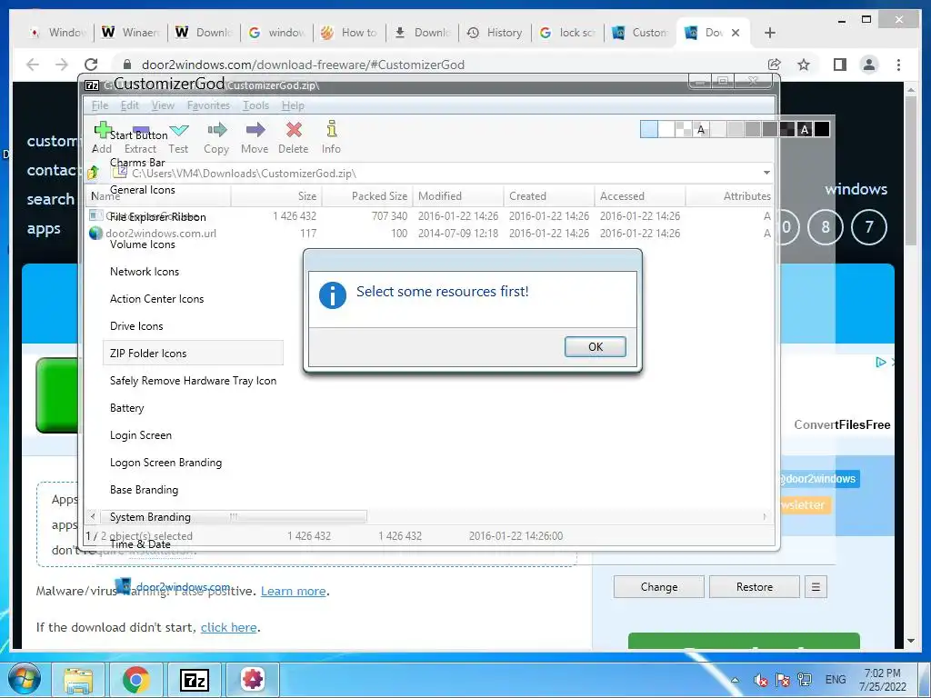The height and width of the screenshot is (698, 931).
Task: Open the 'Learn more' link
Action: (x=294, y=591)
